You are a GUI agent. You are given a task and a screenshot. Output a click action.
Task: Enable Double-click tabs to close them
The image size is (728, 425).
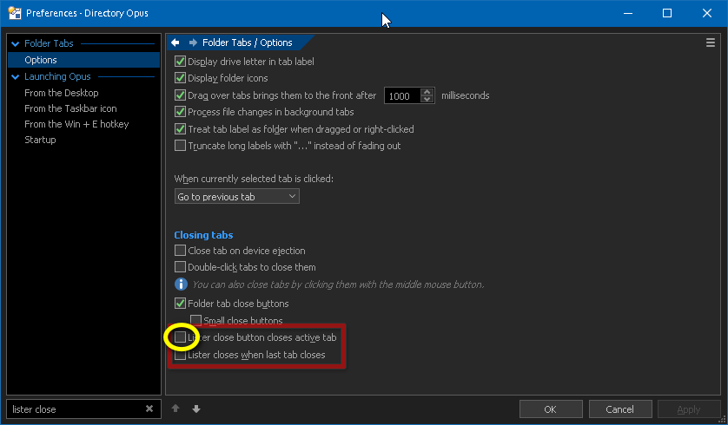click(180, 267)
